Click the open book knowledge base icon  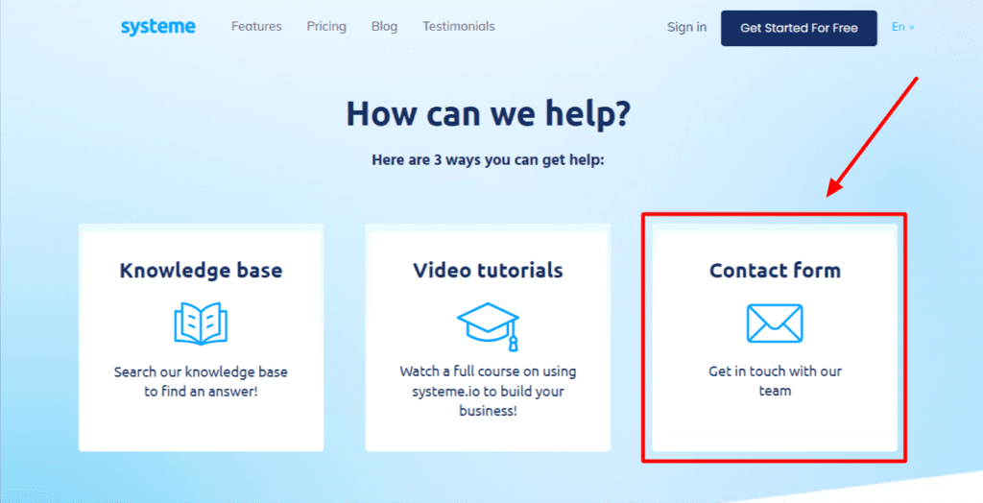tap(201, 323)
